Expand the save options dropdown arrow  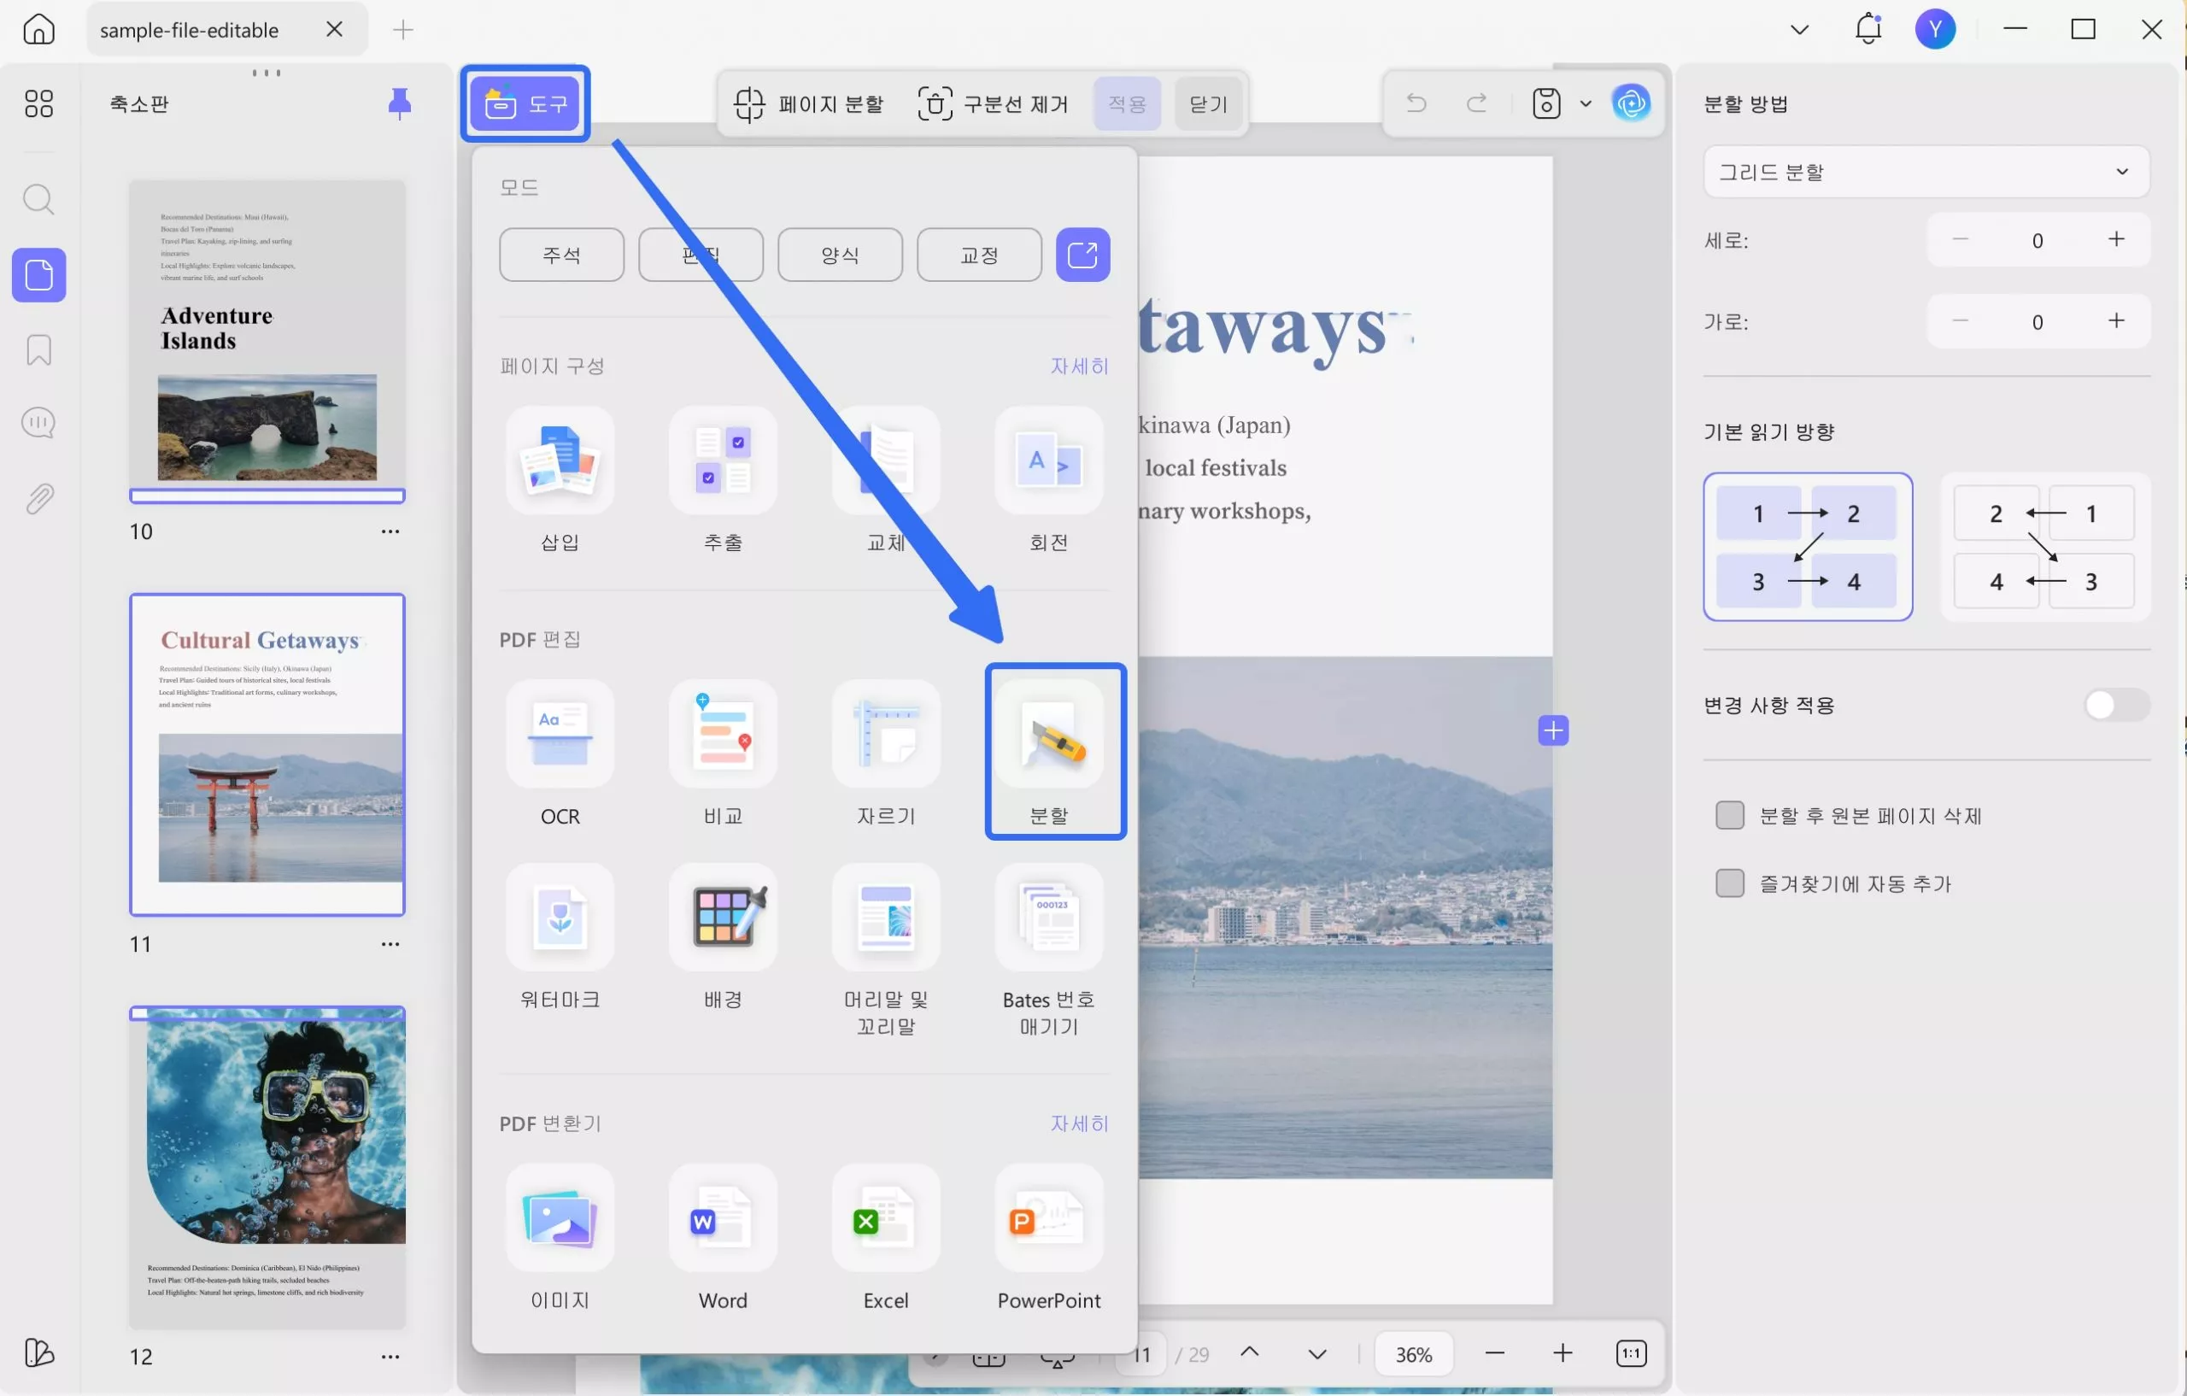pos(1586,103)
